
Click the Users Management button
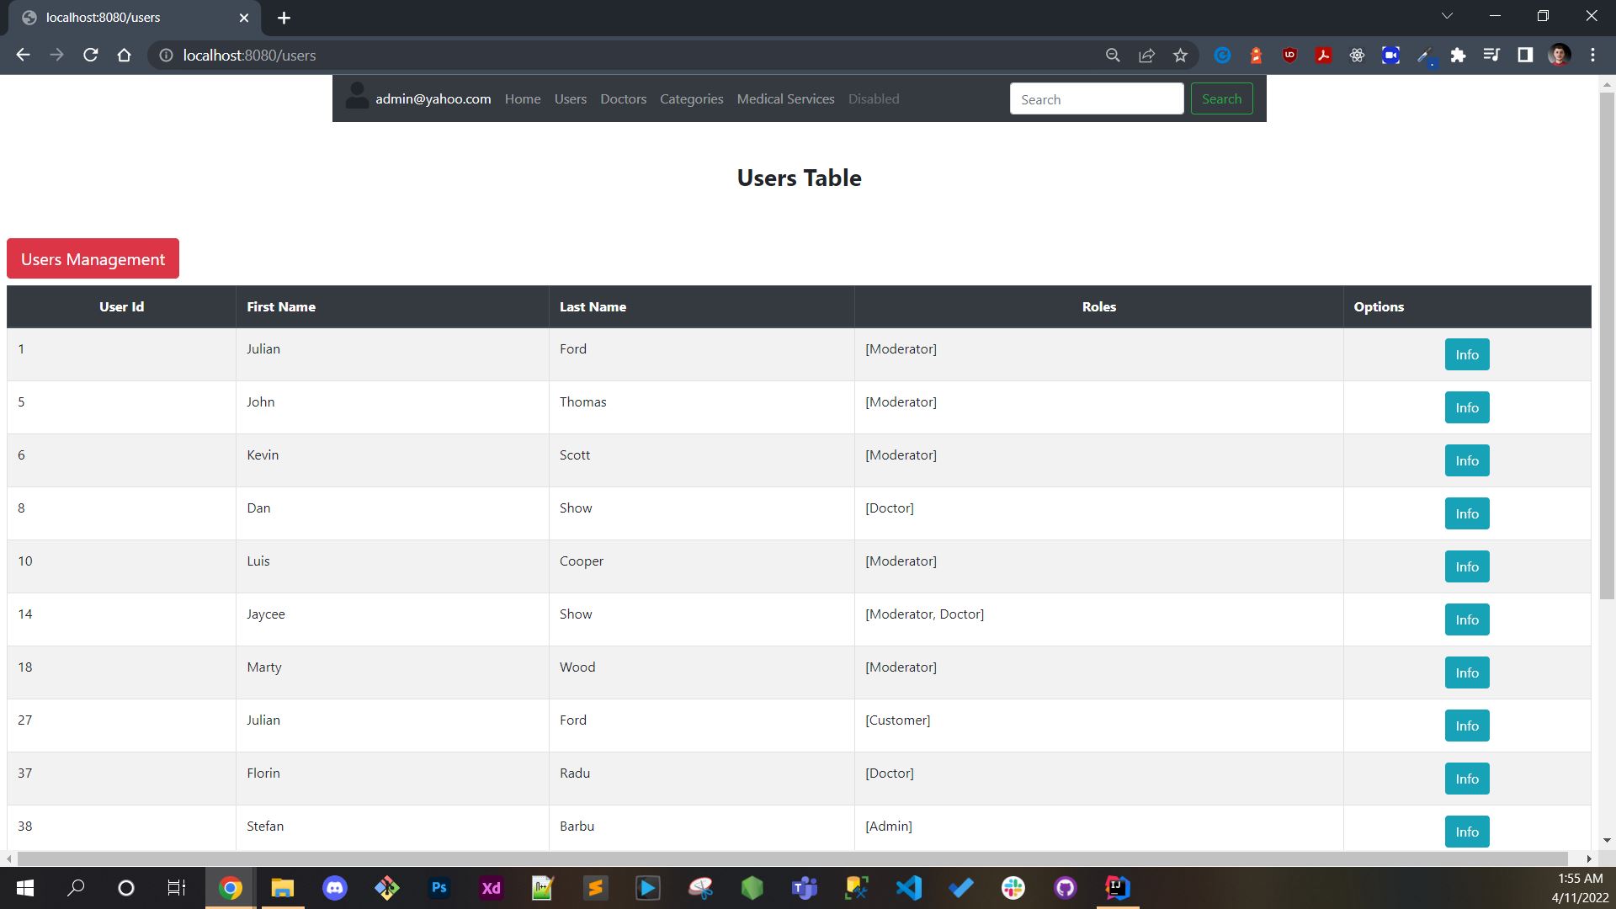pos(92,258)
